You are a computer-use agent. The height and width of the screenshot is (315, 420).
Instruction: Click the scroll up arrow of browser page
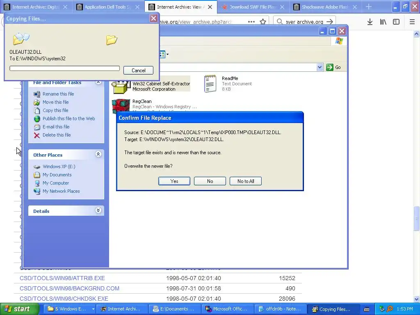(416, 34)
